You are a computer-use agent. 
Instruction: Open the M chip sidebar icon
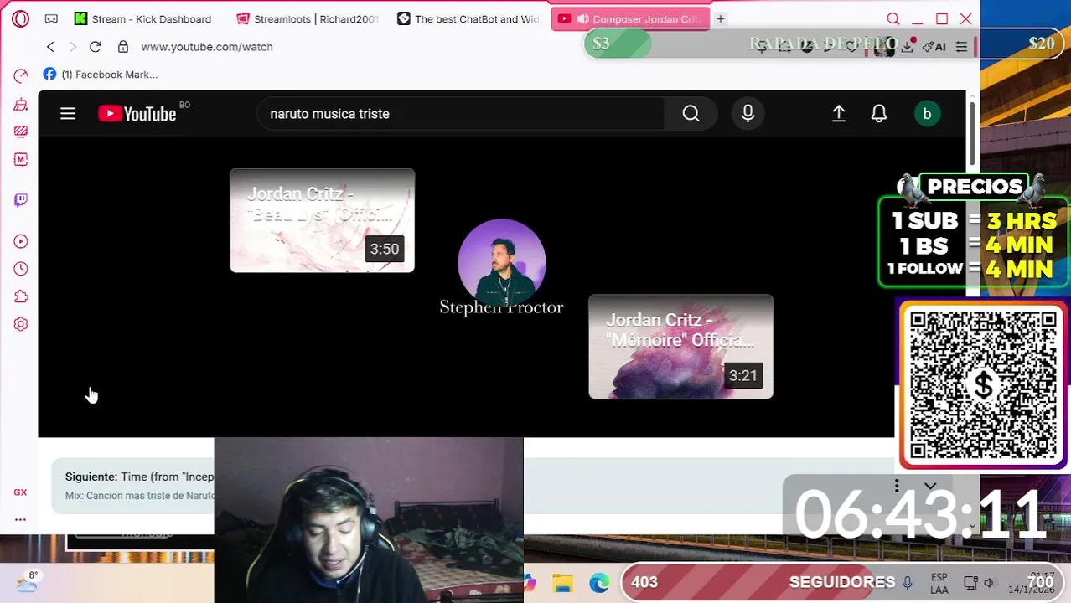pyautogui.click(x=21, y=159)
